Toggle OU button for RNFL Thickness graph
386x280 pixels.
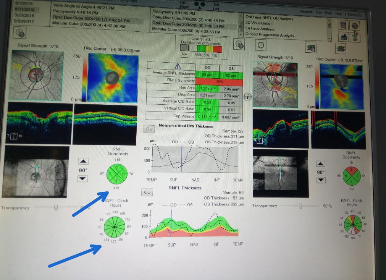pyautogui.click(x=147, y=192)
